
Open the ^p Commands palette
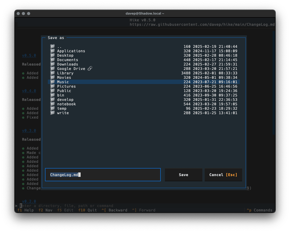(x=260, y=210)
